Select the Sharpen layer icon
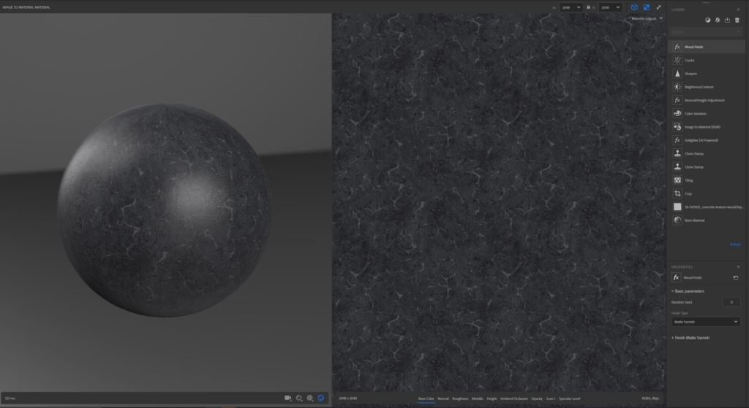This screenshot has height=408, width=749. click(x=677, y=74)
